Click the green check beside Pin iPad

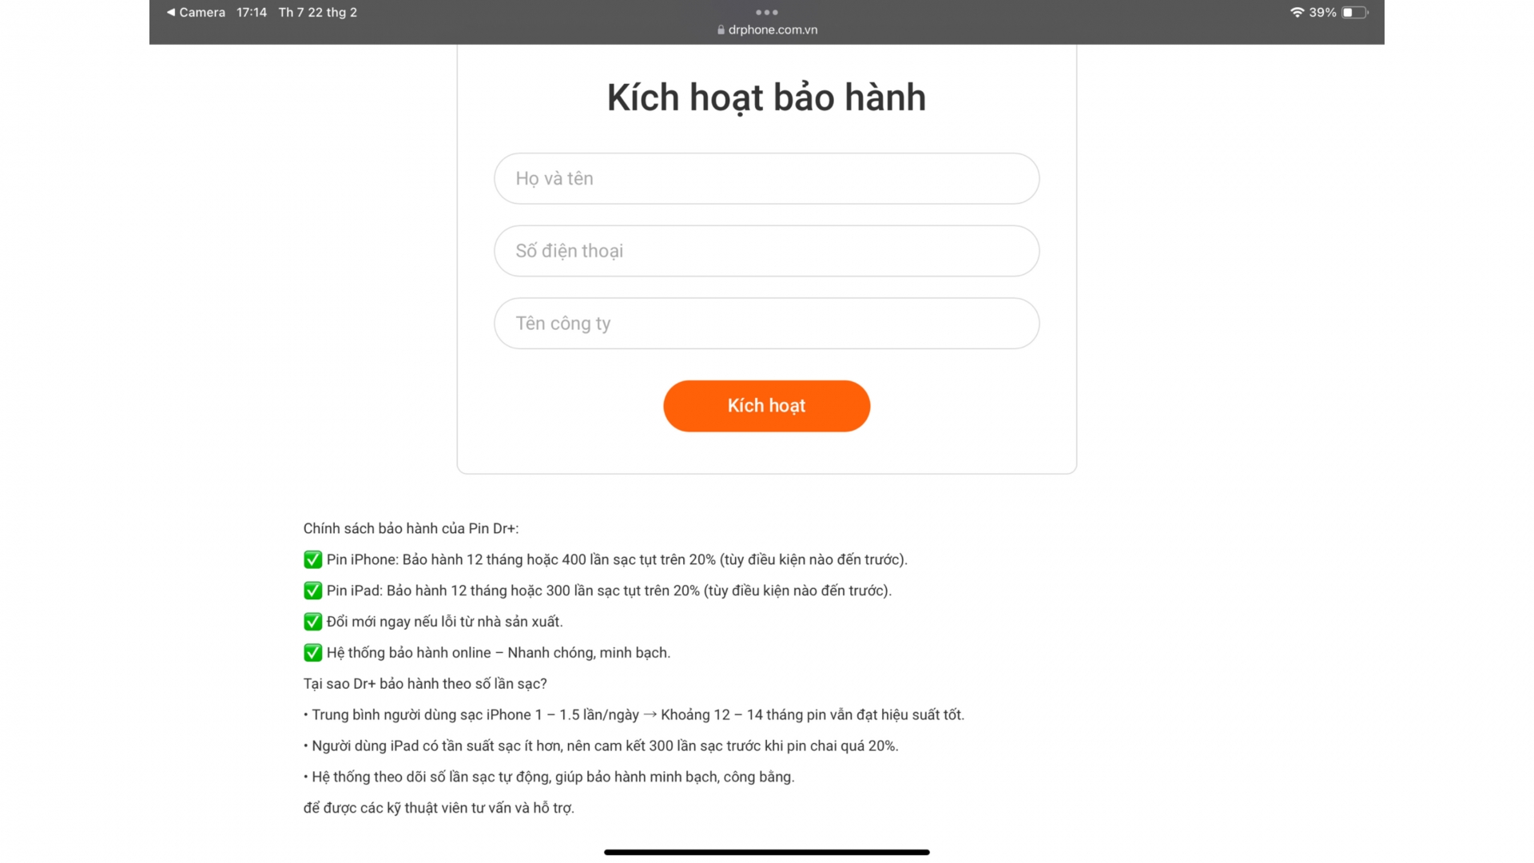pyautogui.click(x=312, y=591)
